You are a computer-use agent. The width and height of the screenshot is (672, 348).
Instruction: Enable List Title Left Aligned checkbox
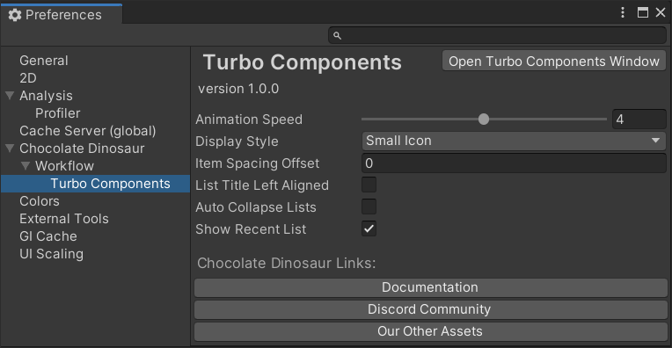[x=369, y=185]
